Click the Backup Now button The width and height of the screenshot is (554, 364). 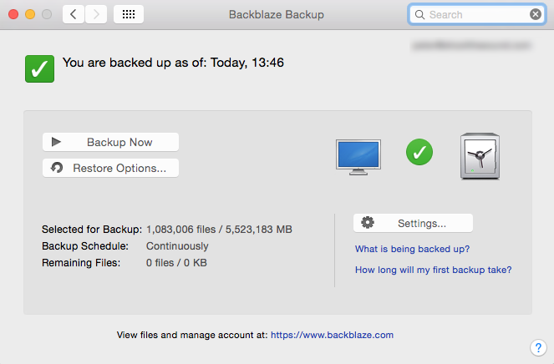pyautogui.click(x=110, y=142)
